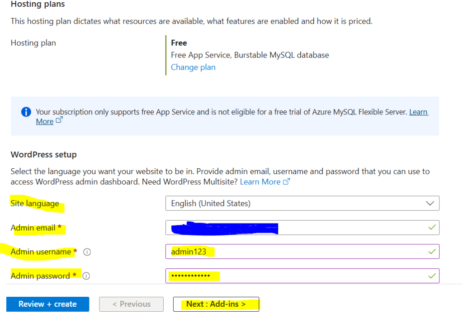This screenshot has width=463, height=318.
Task: Click the 'Free App Service, Burstable MySQL database' text
Action: pos(250,55)
